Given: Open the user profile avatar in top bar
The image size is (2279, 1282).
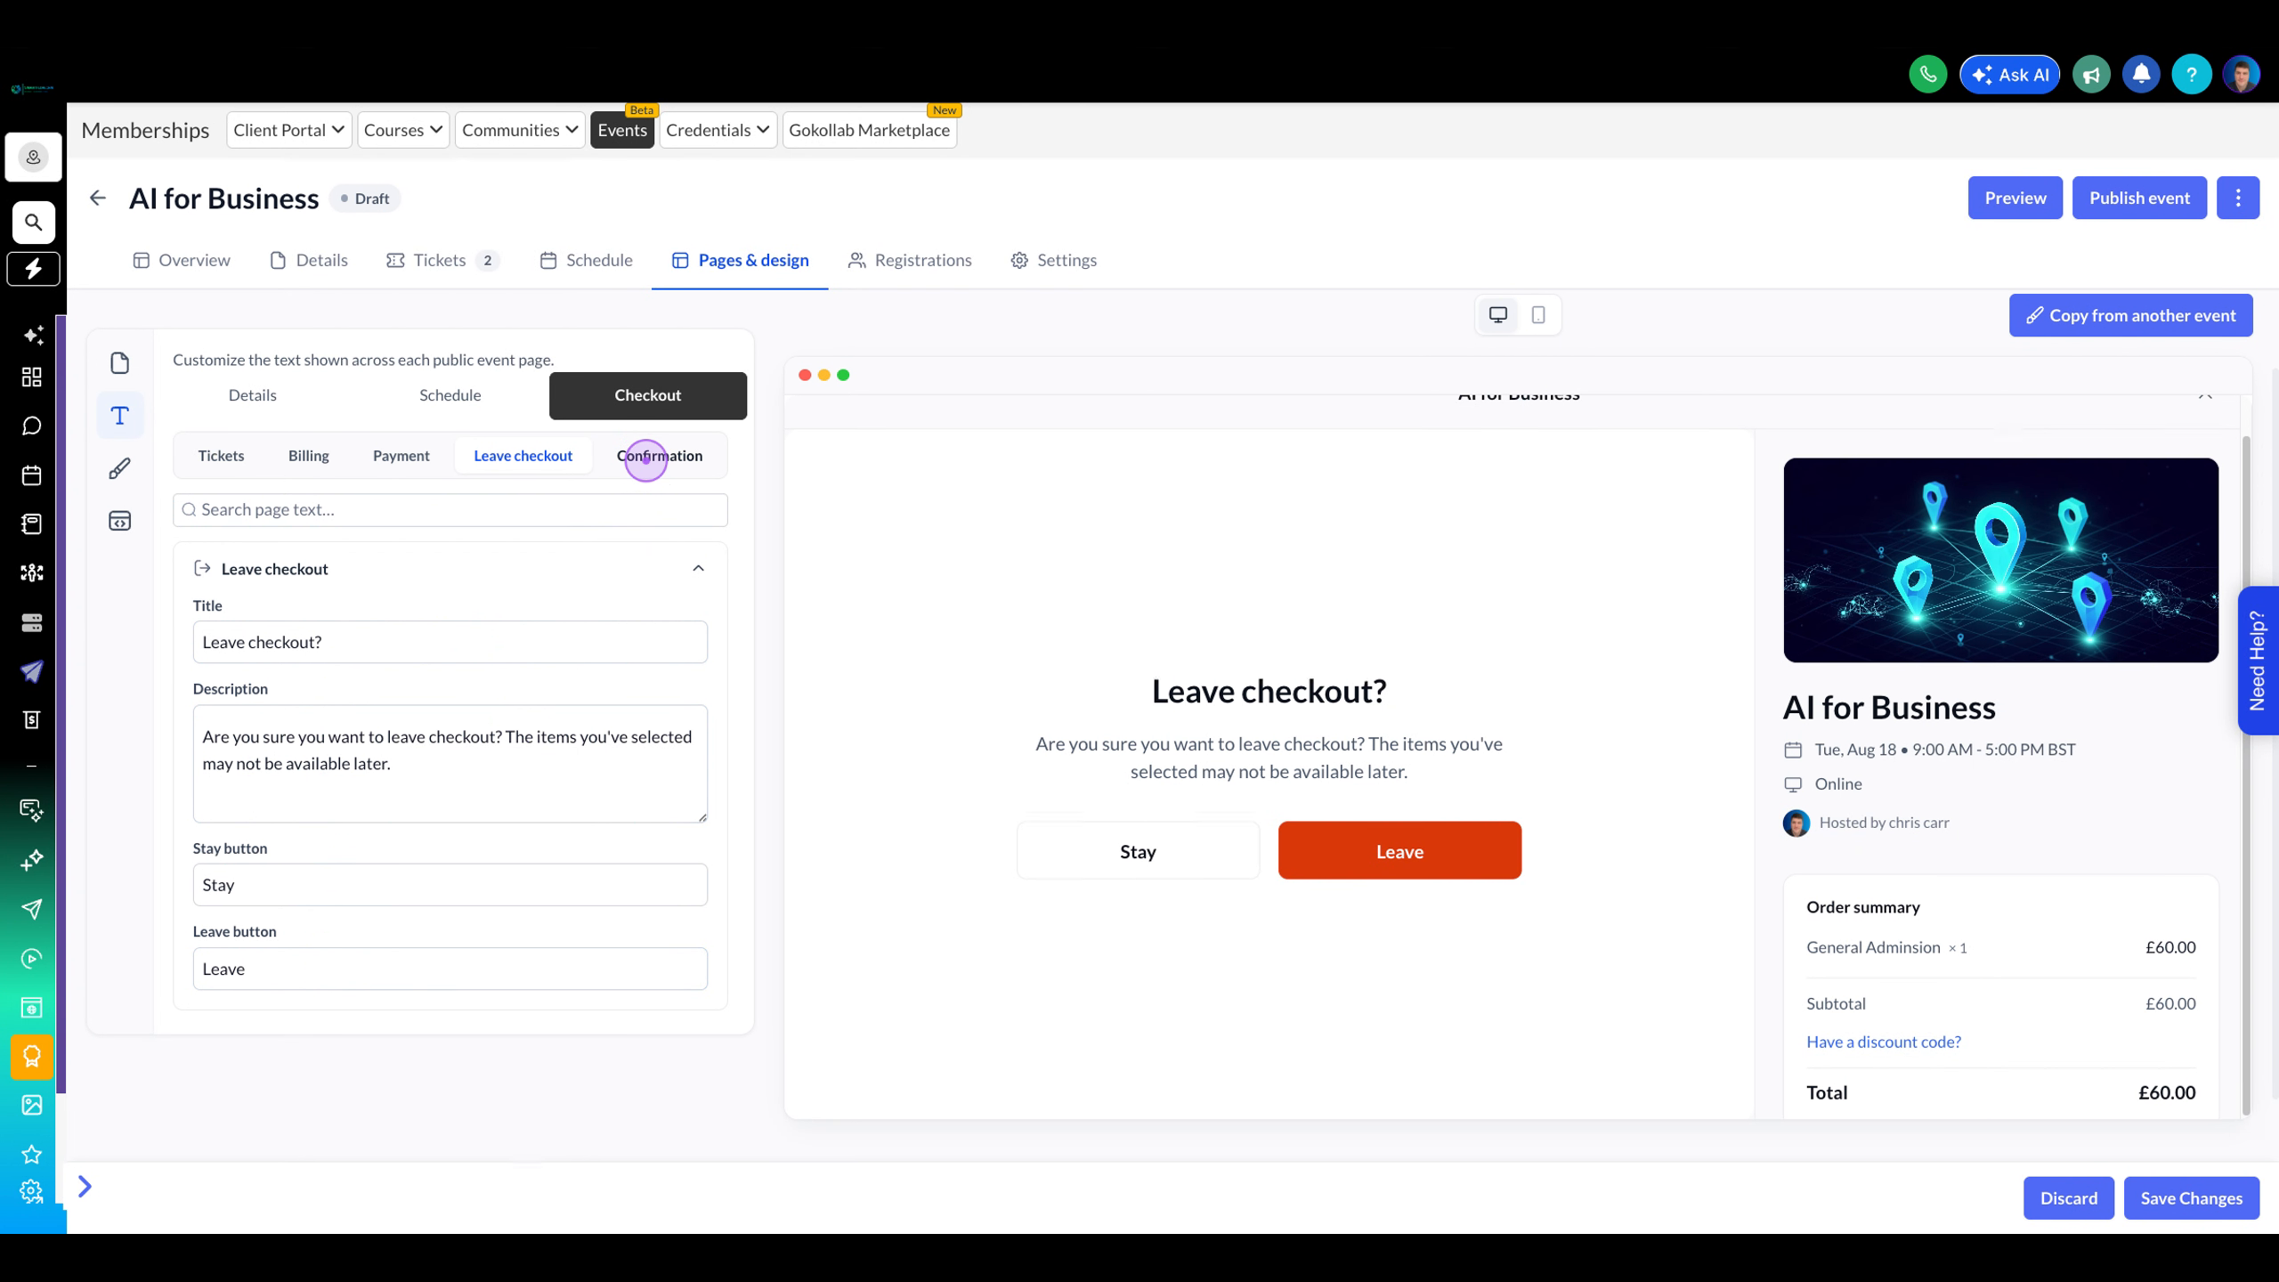Looking at the screenshot, I should pos(2241,75).
